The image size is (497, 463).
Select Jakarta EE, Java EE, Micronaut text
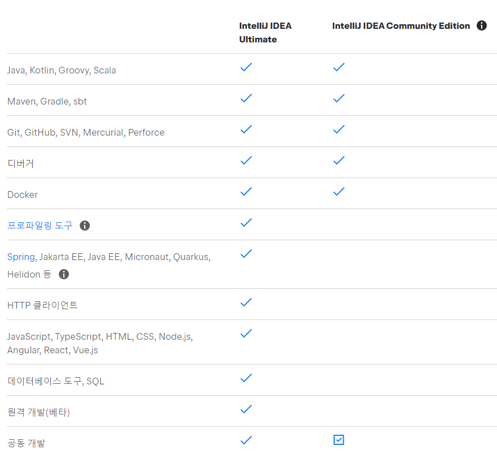tap(104, 257)
